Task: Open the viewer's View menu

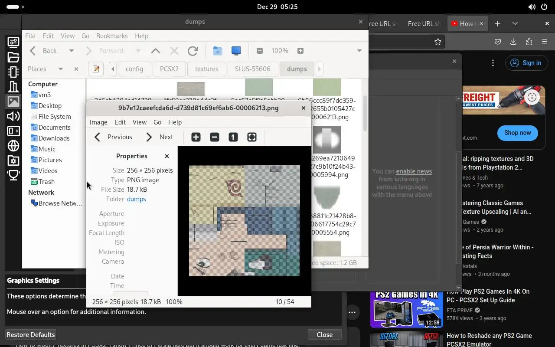Action: click(x=140, y=122)
